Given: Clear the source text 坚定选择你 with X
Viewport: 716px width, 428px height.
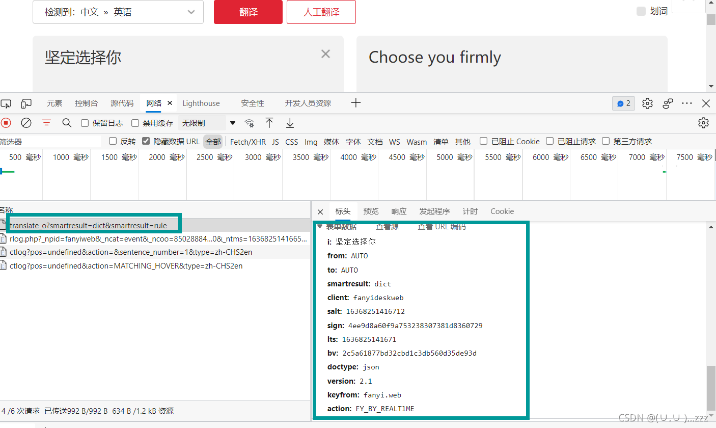Looking at the screenshot, I should (x=325, y=53).
